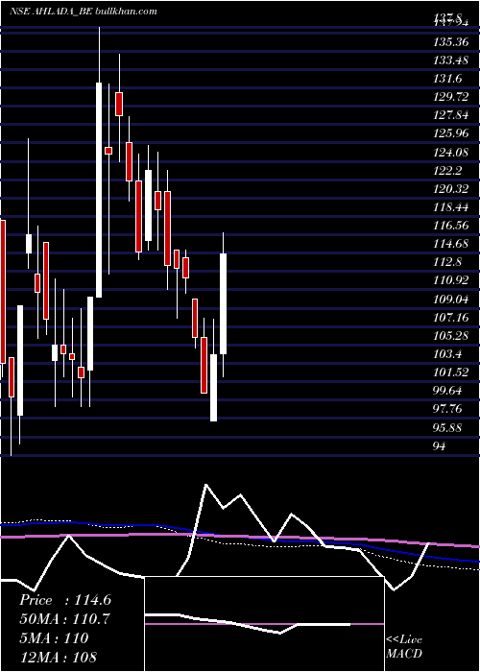Click the 103.4 price axis label
Viewport: 480px width, 672px height.
[x=447, y=353]
